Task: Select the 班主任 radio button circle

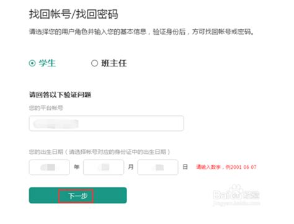Action: pos(94,63)
